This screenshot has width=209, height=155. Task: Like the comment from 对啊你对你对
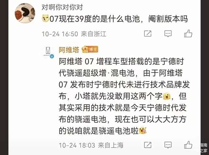click(x=188, y=33)
